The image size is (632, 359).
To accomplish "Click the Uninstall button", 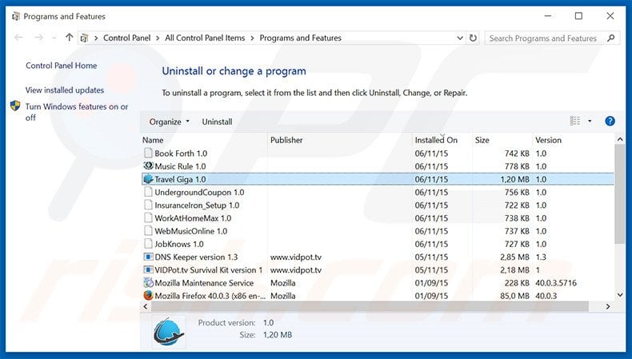I will tap(217, 122).
